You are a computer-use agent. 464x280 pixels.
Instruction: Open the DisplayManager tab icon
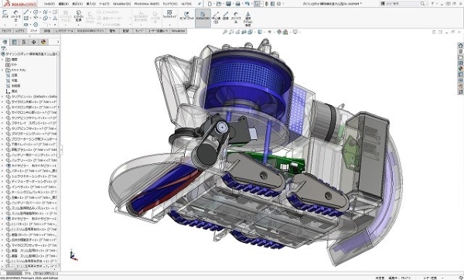(43, 42)
